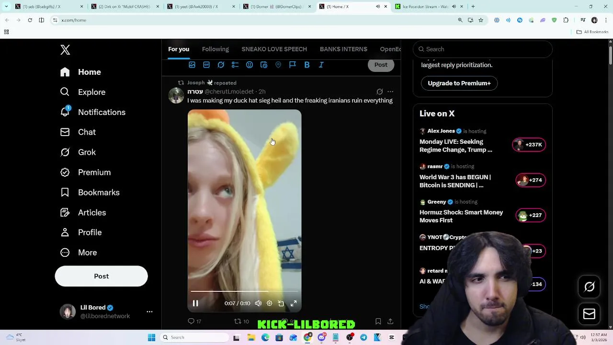This screenshot has width=613, height=345.
Task: Open the post author's avatar
Action: (176, 95)
